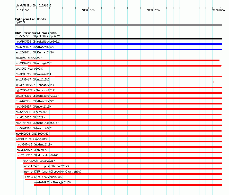This screenshot has width=229, height=195.
Task: Click the red nsv349924 variant bar
Action: click(x=119, y=136)
